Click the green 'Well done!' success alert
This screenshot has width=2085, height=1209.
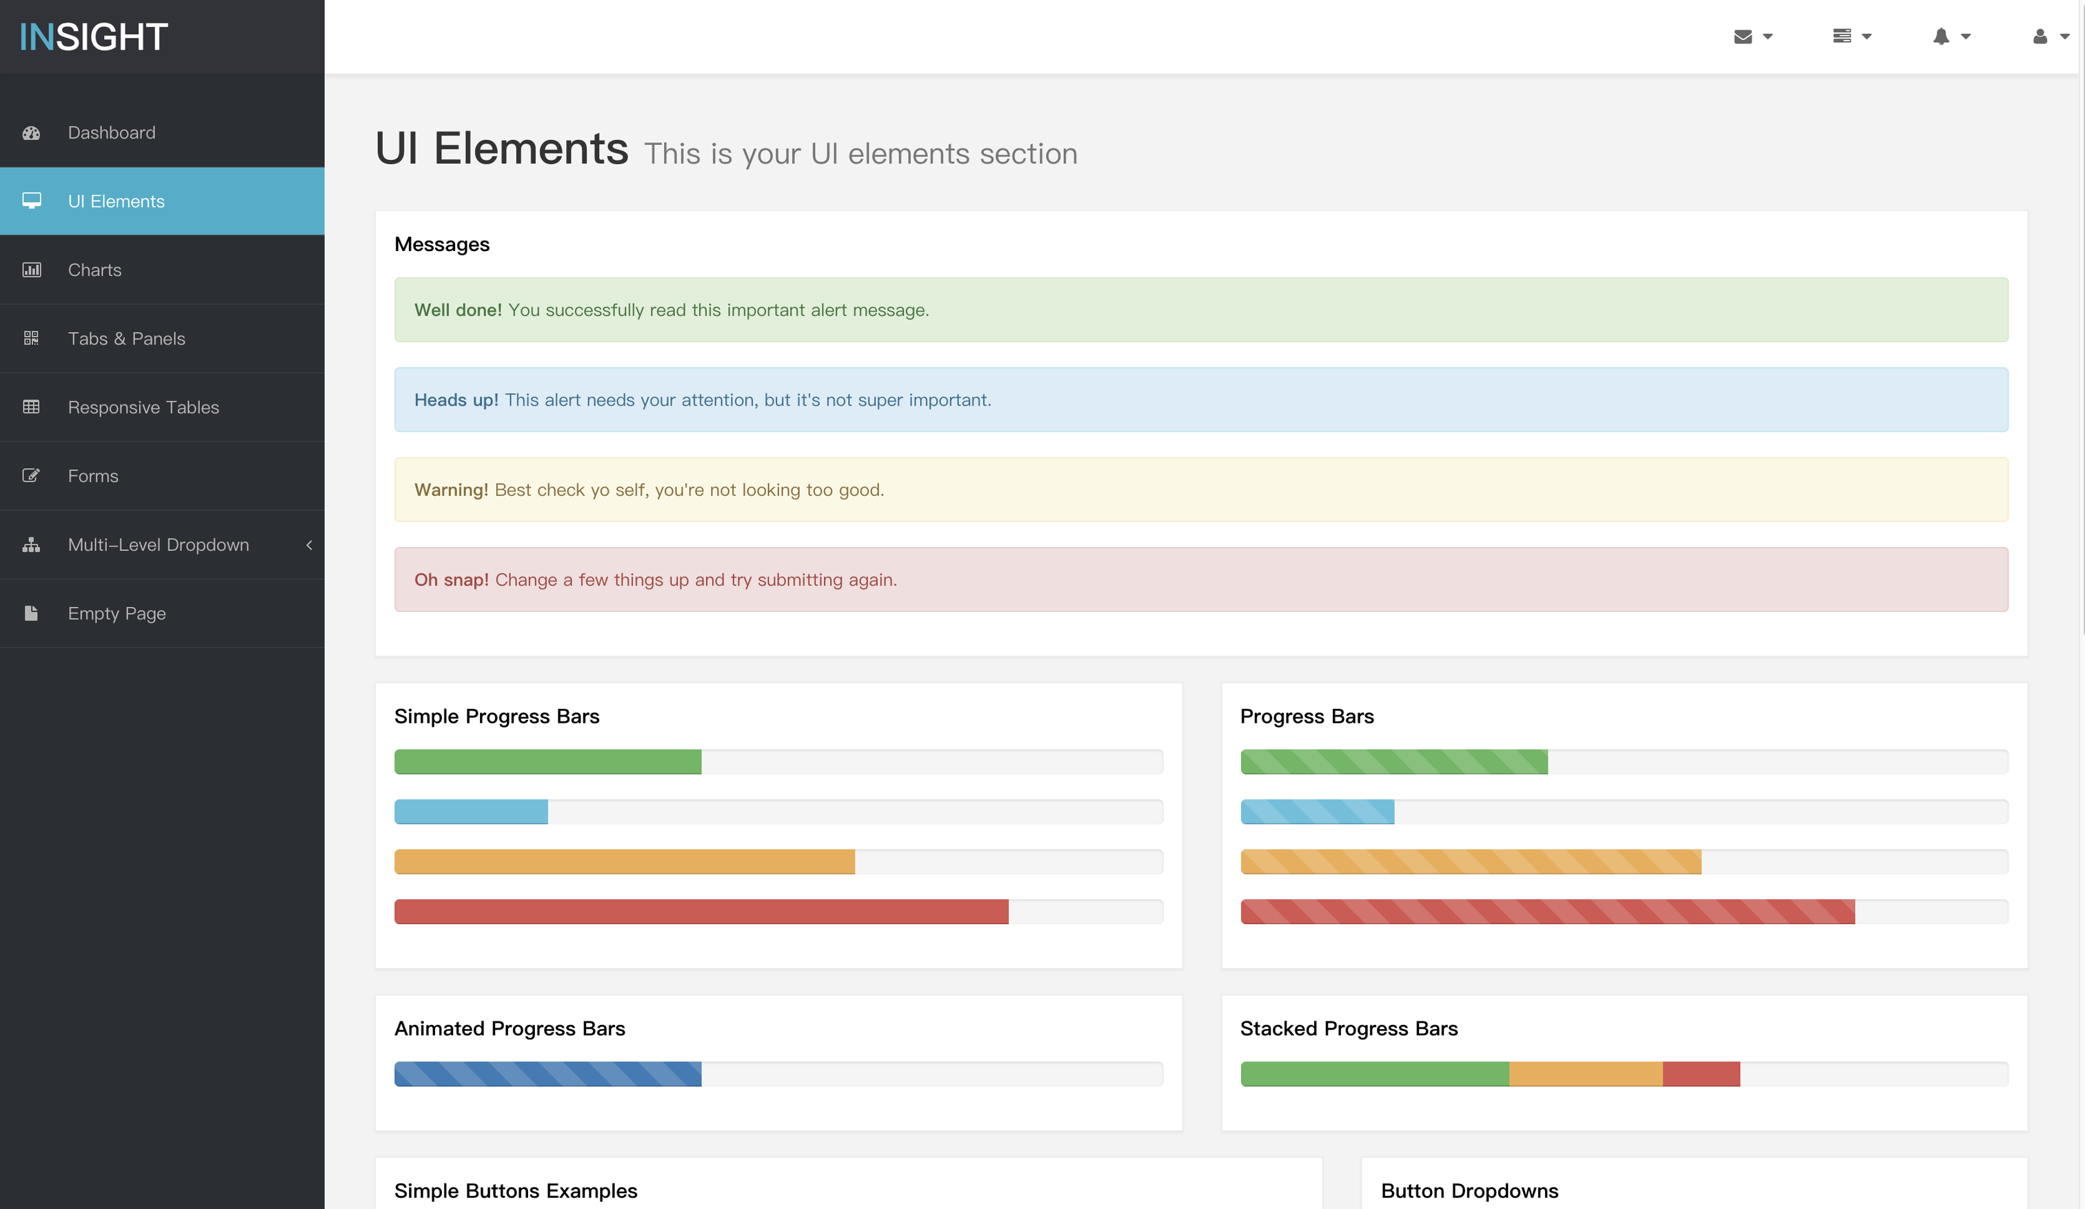(x=1200, y=310)
